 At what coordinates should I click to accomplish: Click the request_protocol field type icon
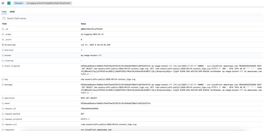click(x=3, y=119)
